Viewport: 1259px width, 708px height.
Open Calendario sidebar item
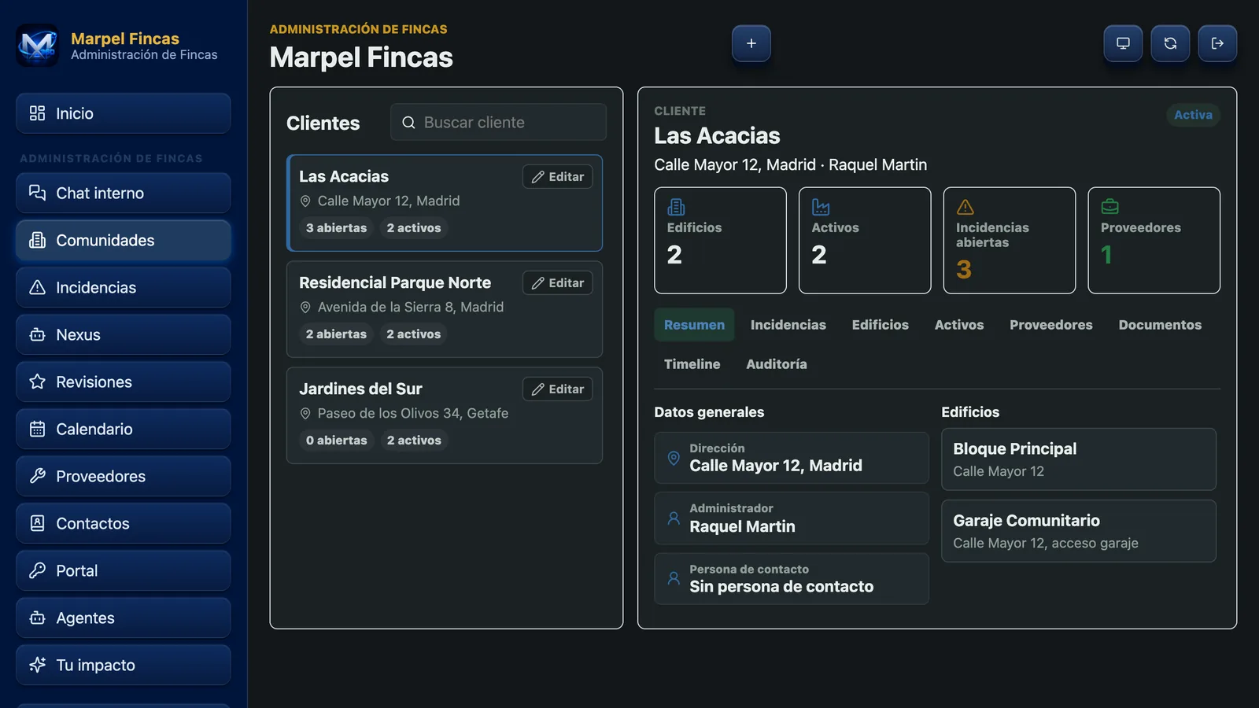124,429
